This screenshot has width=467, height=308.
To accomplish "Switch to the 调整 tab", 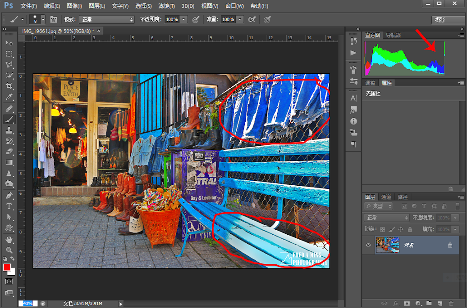I will 370,83.
